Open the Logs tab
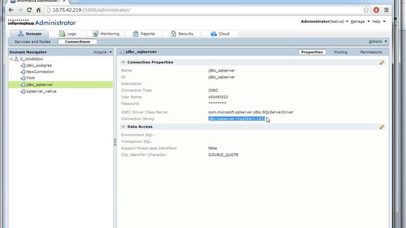 [x=67, y=34]
